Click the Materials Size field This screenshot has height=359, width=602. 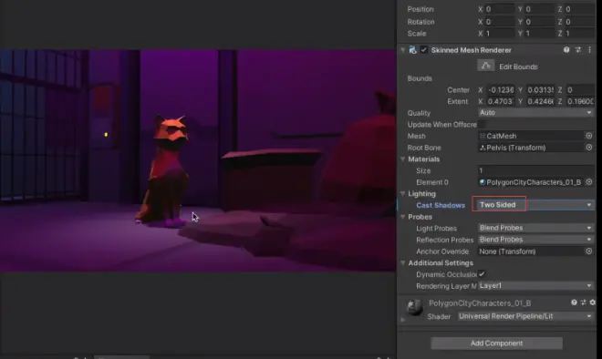point(536,170)
